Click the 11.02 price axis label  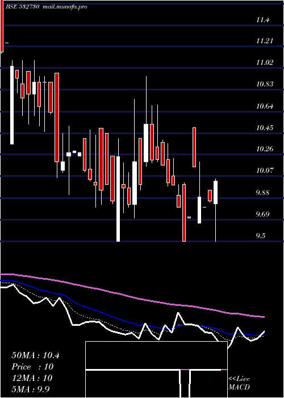(x=265, y=63)
